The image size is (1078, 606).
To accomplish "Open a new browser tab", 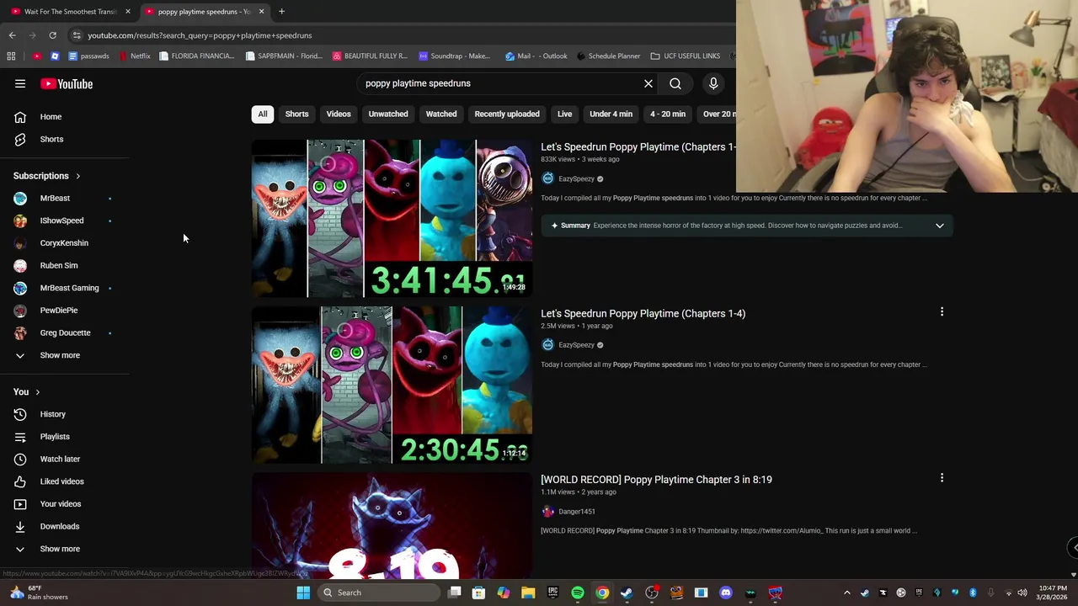I will tap(281, 12).
